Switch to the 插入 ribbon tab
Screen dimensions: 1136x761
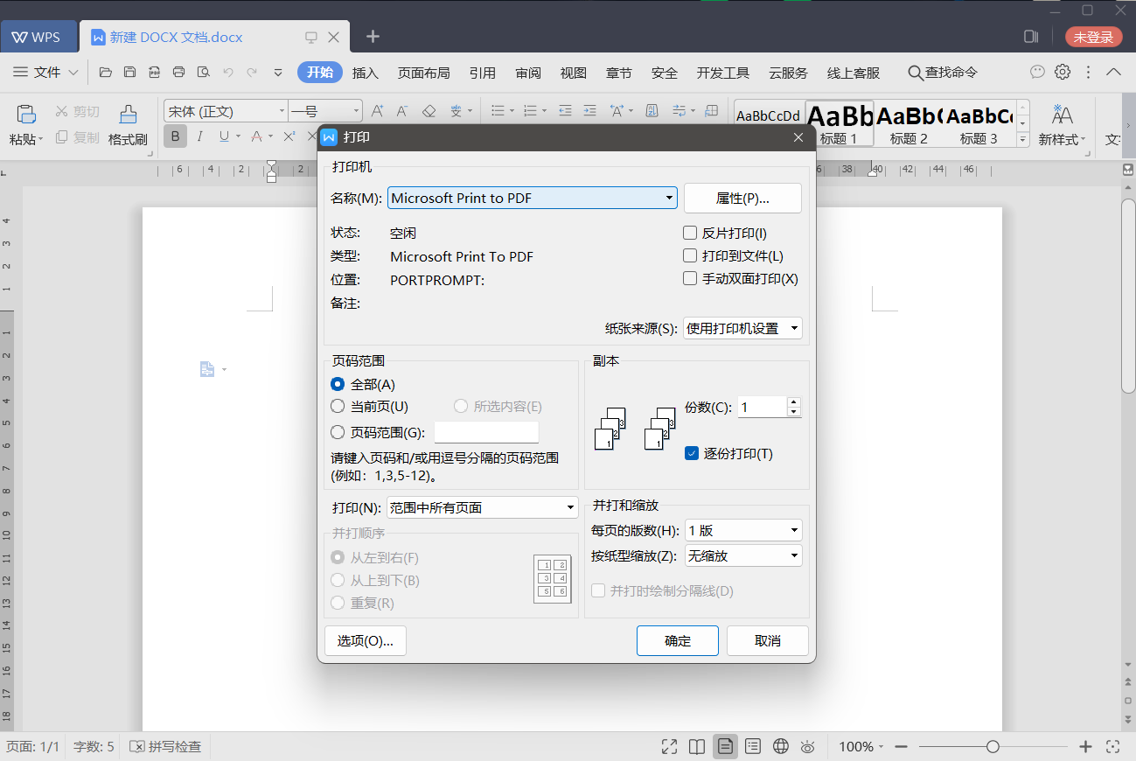tap(365, 73)
